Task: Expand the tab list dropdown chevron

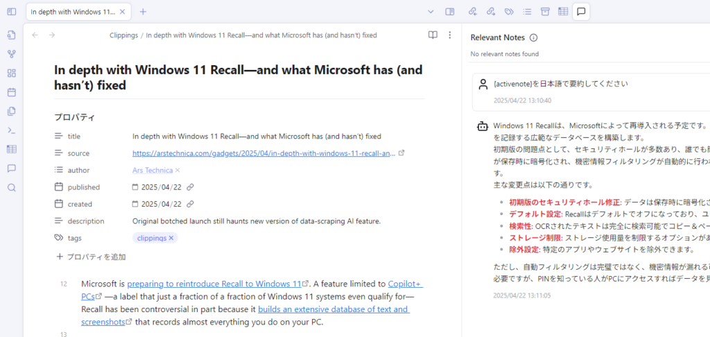Action: pyautogui.click(x=431, y=12)
